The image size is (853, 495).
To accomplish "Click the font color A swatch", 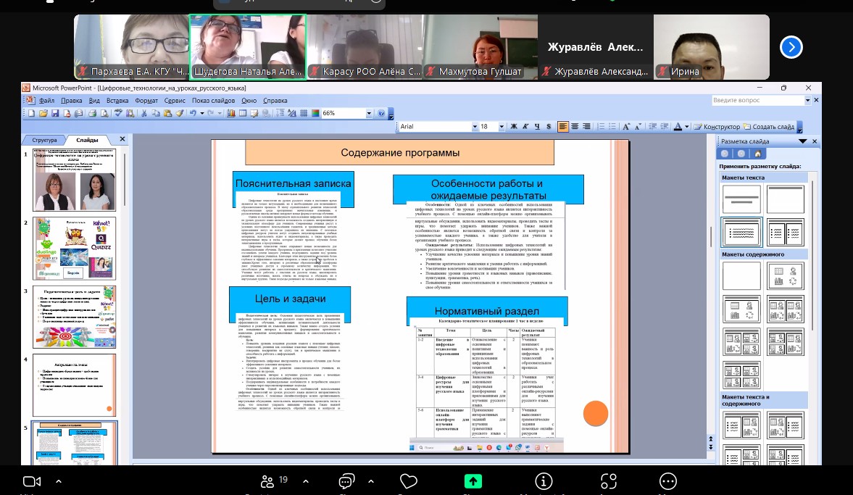I will click(x=678, y=126).
